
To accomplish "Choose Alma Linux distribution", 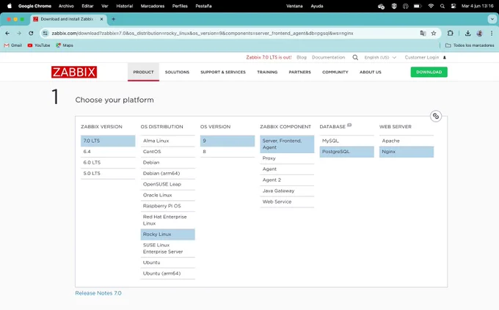I will coord(168,141).
